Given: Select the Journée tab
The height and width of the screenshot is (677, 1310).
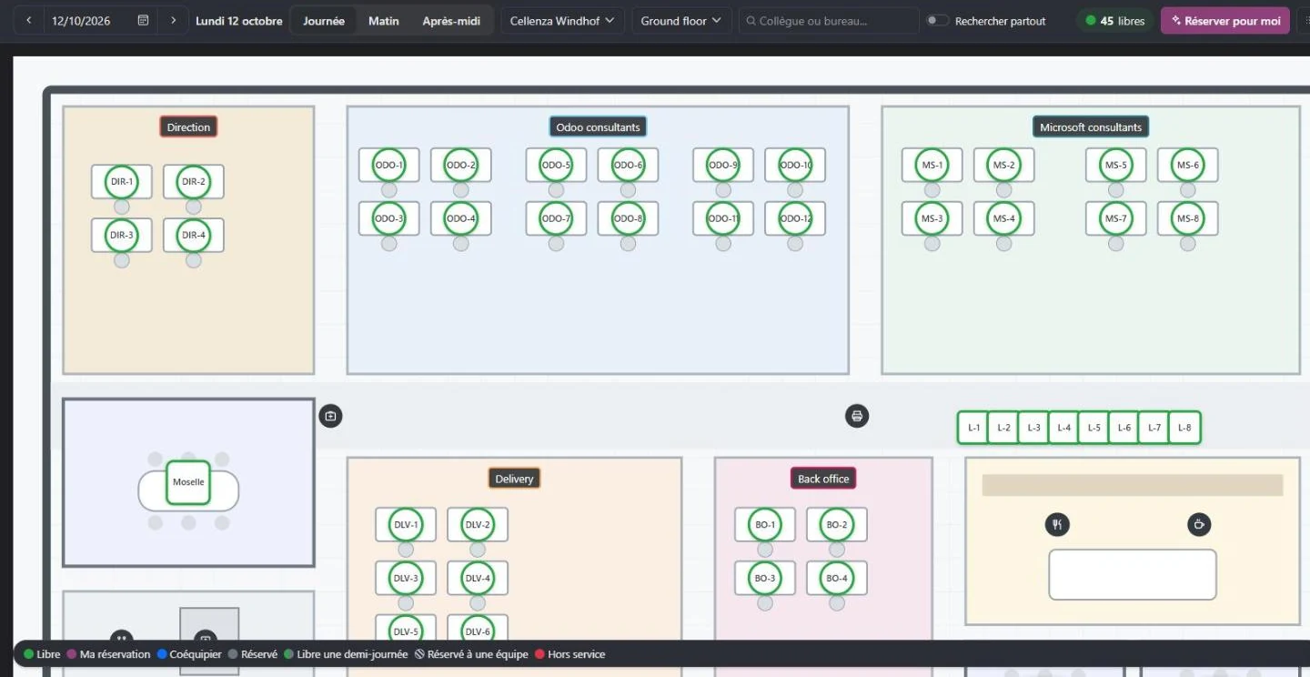Looking at the screenshot, I should pos(324,20).
